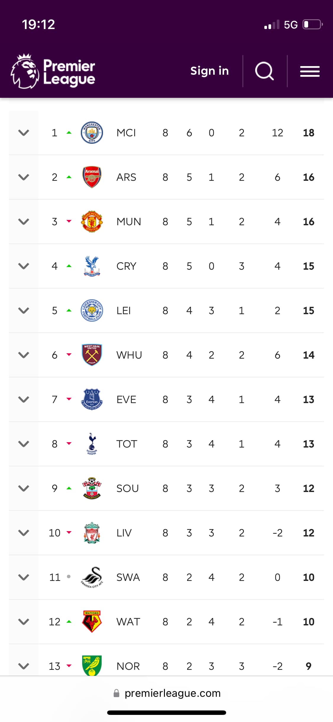Expand the Swansea row chevron

(x=24, y=577)
